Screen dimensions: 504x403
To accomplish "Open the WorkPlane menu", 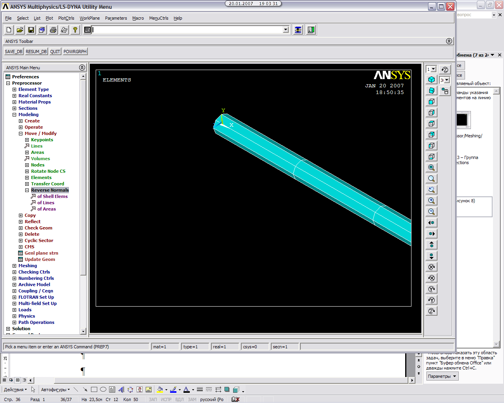I will 90,18.
